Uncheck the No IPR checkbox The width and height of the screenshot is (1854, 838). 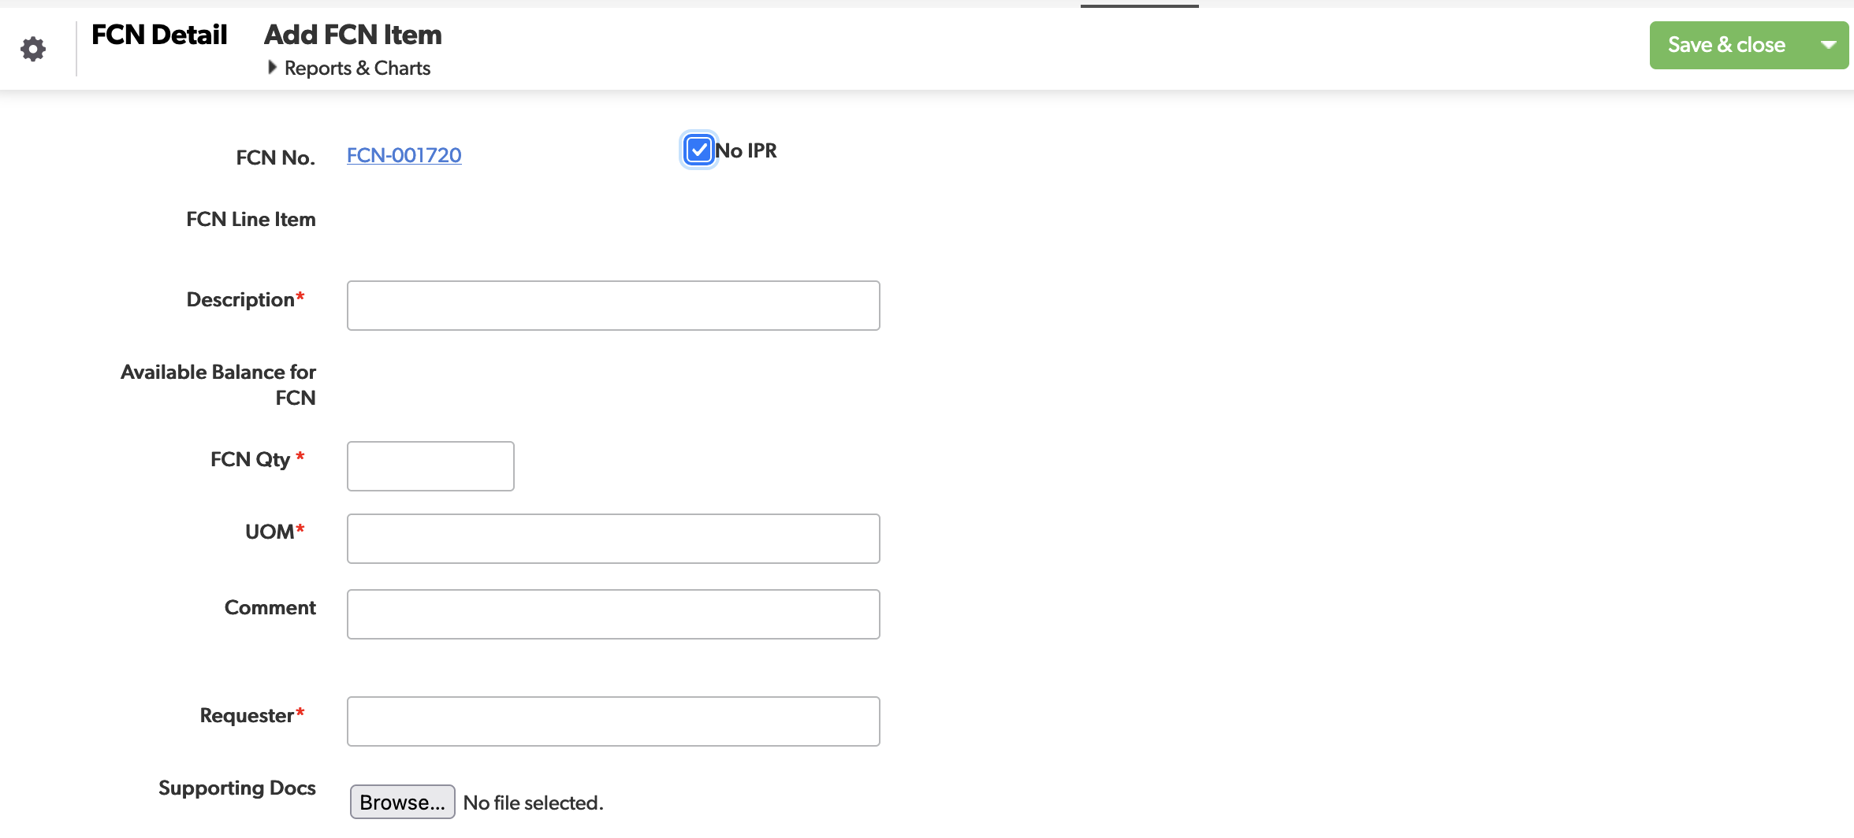(699, 150)
